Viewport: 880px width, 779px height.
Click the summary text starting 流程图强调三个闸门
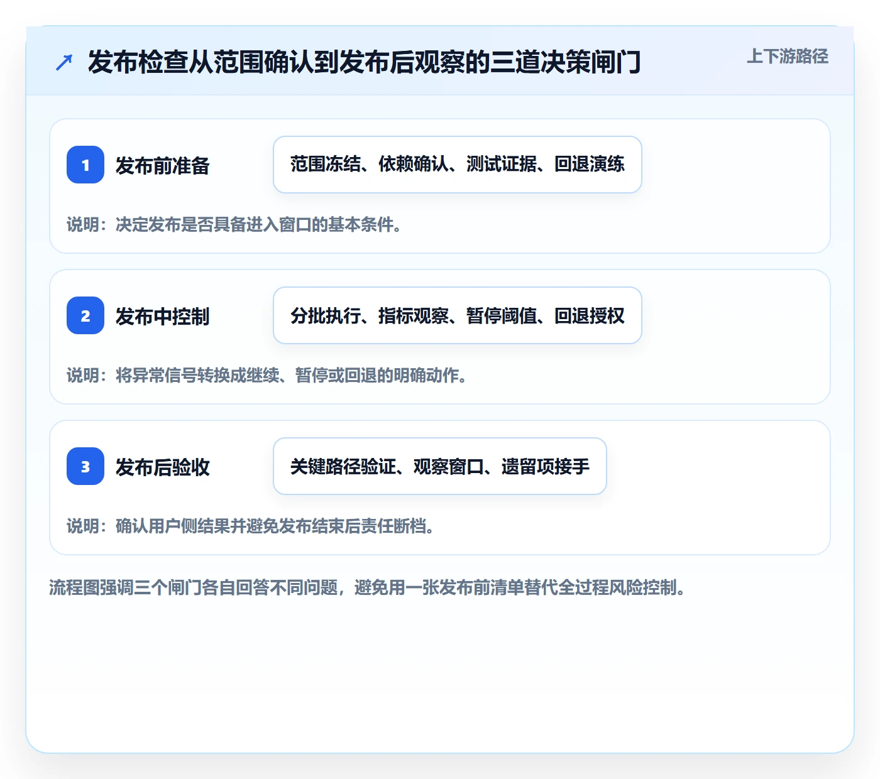point(367,587)
